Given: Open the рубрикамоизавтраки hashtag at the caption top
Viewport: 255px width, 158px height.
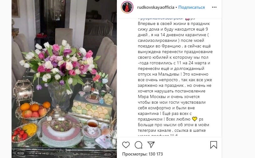Looking at the screenshot, I should tap(161, 19).
